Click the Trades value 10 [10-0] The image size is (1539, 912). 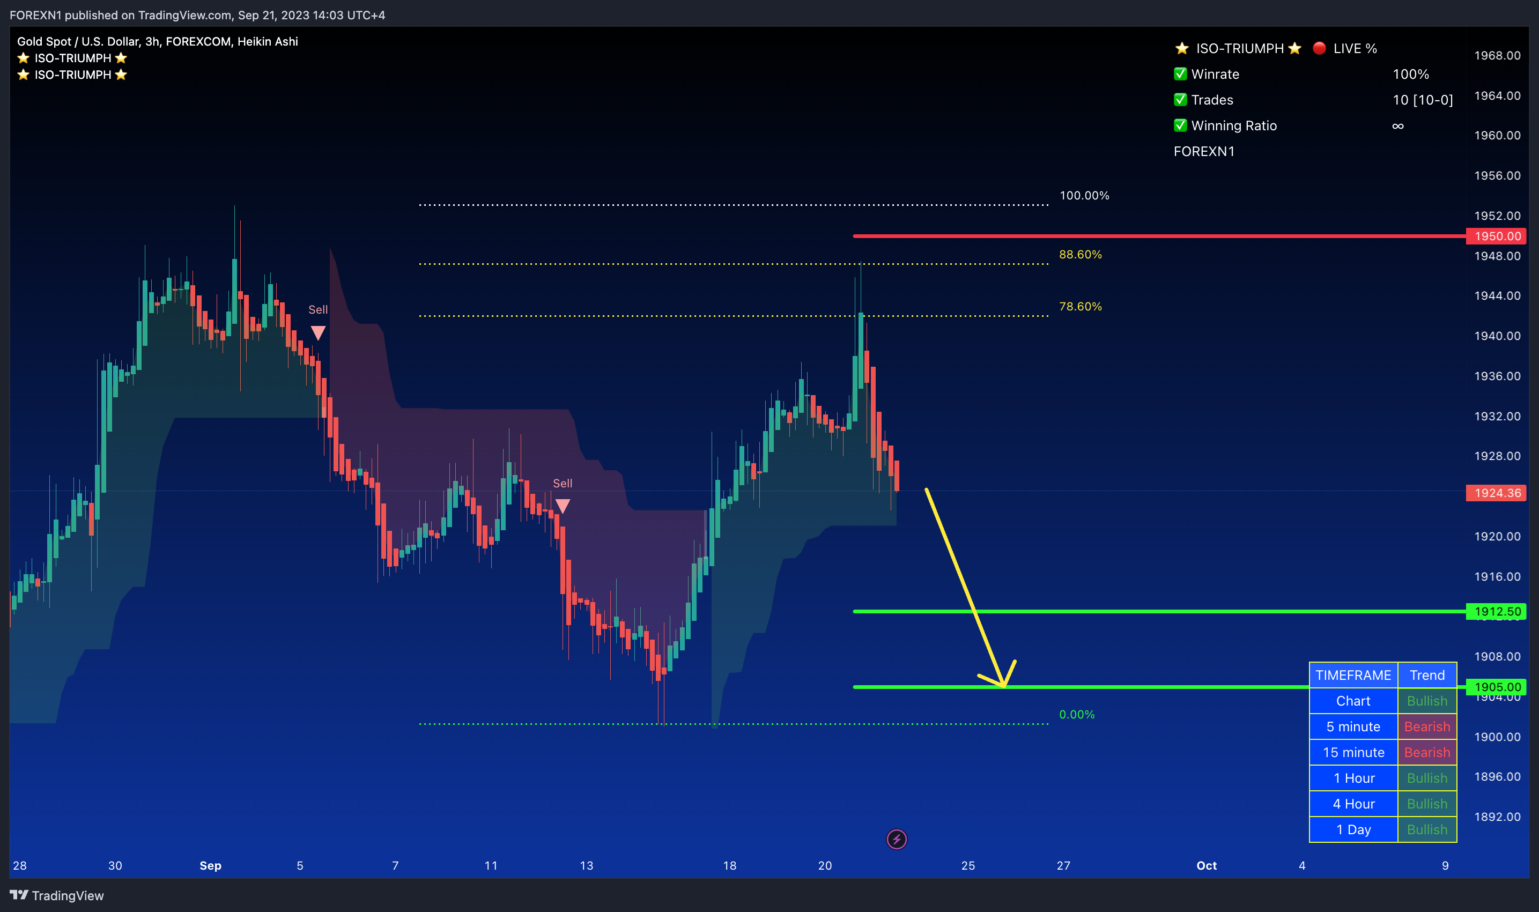(1423, 100)
